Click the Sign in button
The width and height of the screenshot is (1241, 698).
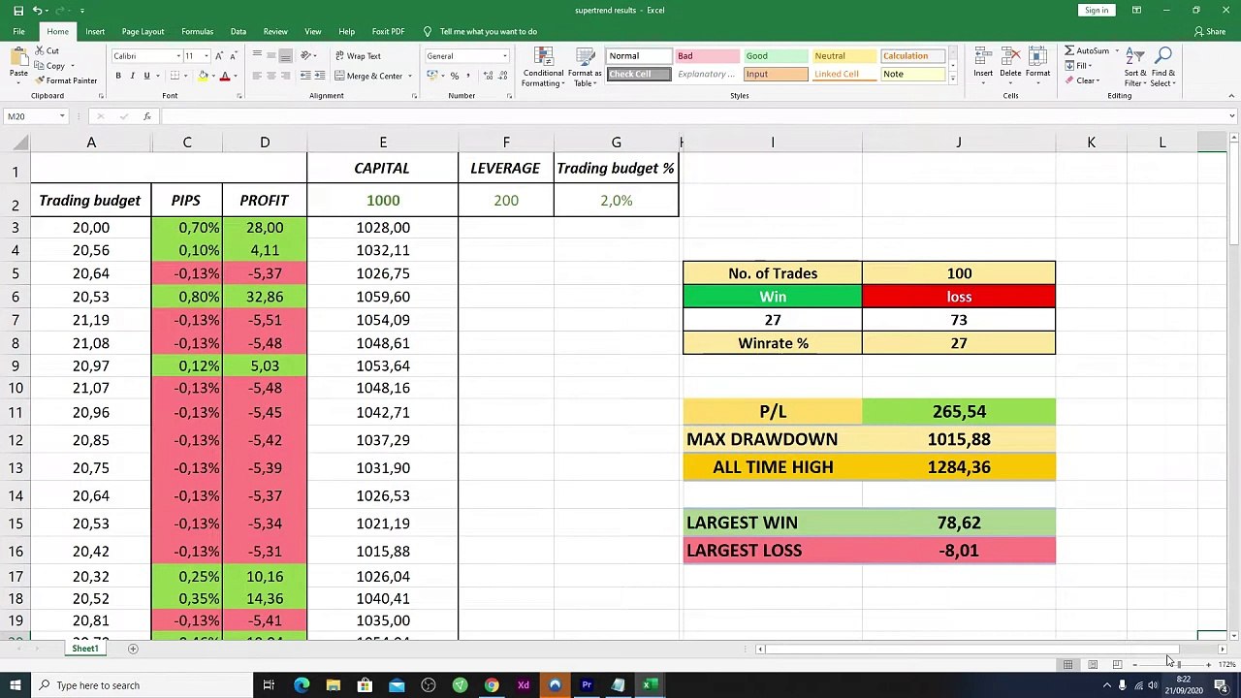(x=1097, y=10)
